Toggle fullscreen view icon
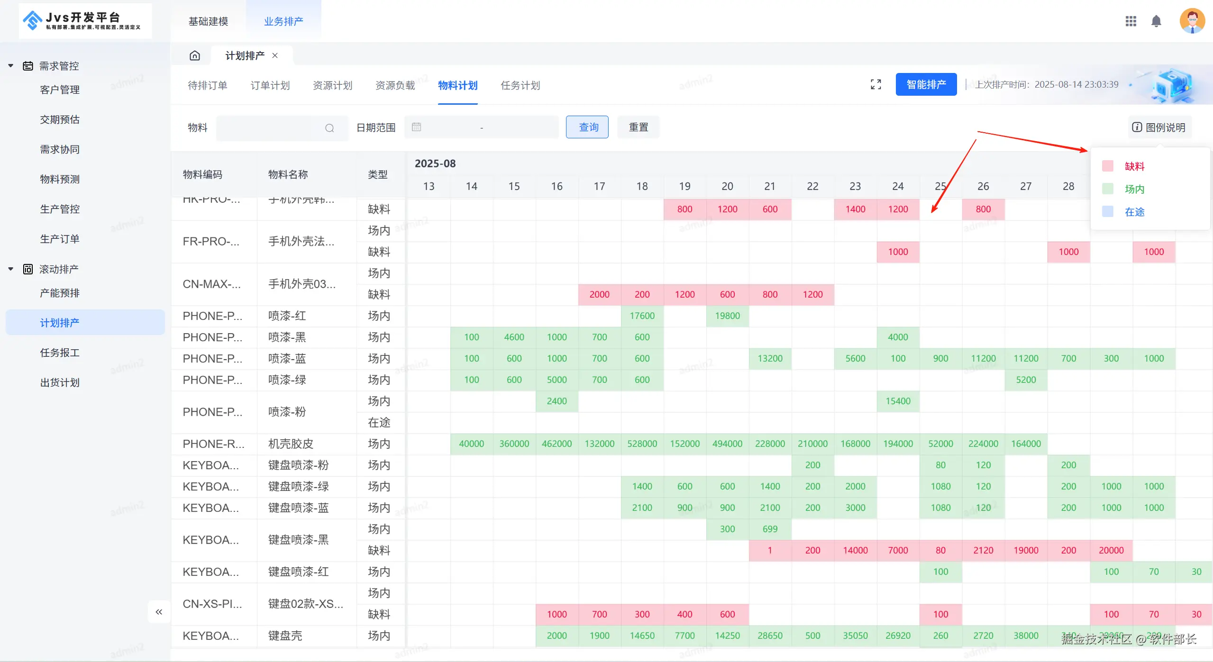 (876, 85)
